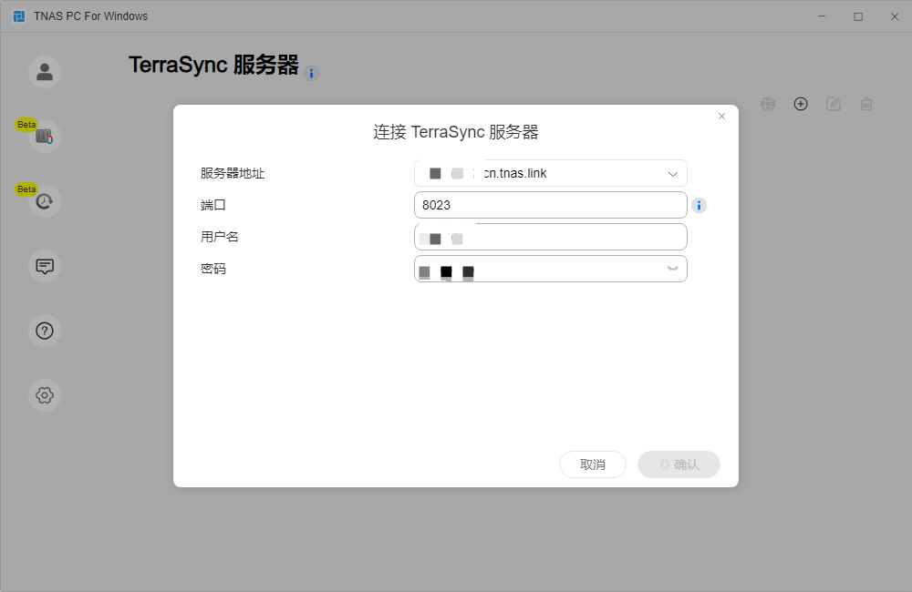Close the TNAS PC For Windows window
The image size is (912, 592).
tap(895, 16)
